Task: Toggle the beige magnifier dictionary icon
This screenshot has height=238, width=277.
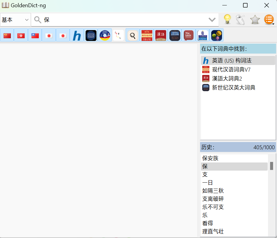Action: tap(133, 36)
